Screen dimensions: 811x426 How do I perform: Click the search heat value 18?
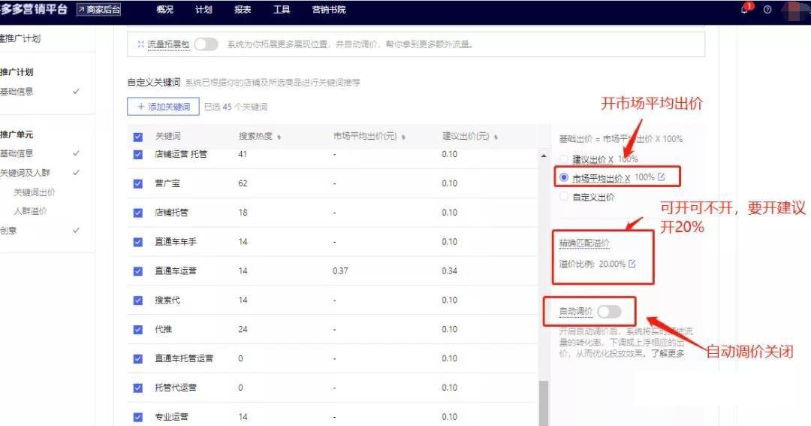[x=243, y=213]
